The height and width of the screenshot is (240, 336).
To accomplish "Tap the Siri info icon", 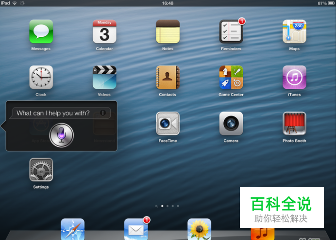I will pos(103,112).
